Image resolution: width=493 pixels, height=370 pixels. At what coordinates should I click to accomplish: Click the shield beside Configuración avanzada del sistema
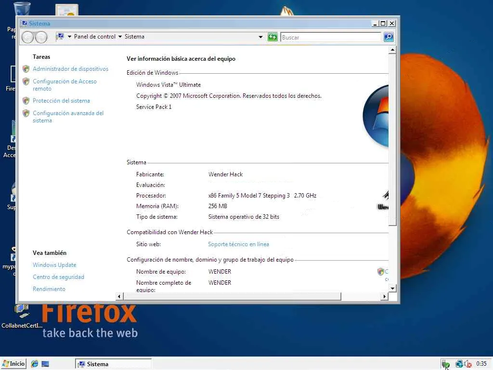pyautogui.click(x=26, y=113)
